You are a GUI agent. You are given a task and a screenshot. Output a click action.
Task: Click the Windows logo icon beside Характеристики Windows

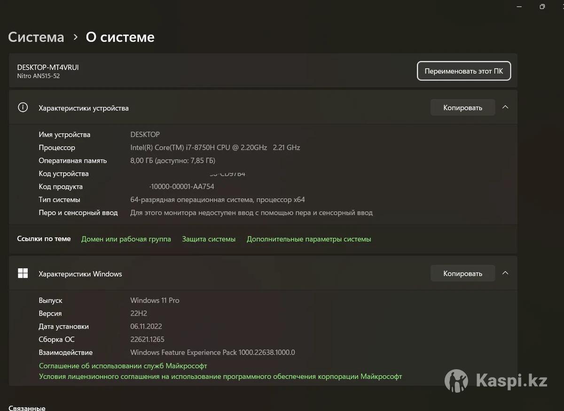point(23,274)
